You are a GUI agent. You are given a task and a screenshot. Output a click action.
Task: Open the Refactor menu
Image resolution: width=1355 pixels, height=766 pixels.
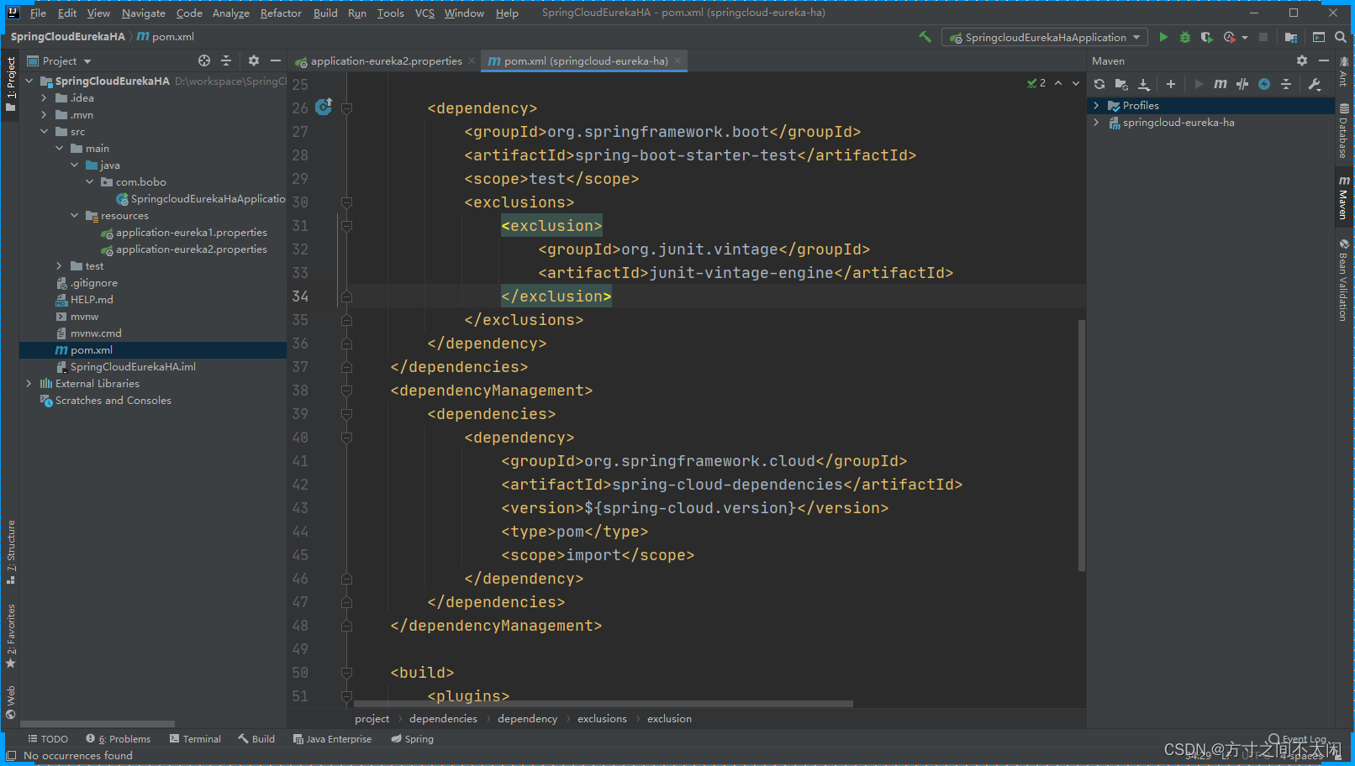(x=281, y=13)
